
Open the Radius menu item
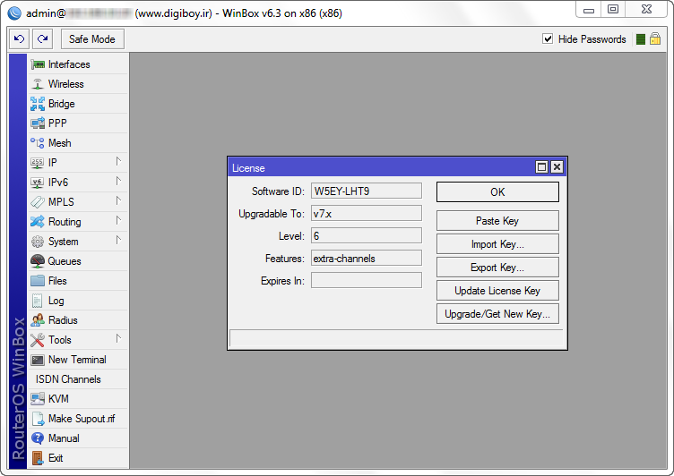tap(78, 320)
